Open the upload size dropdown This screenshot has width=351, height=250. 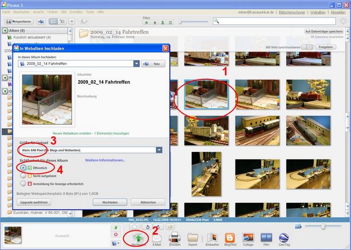(x=159, y=150)
